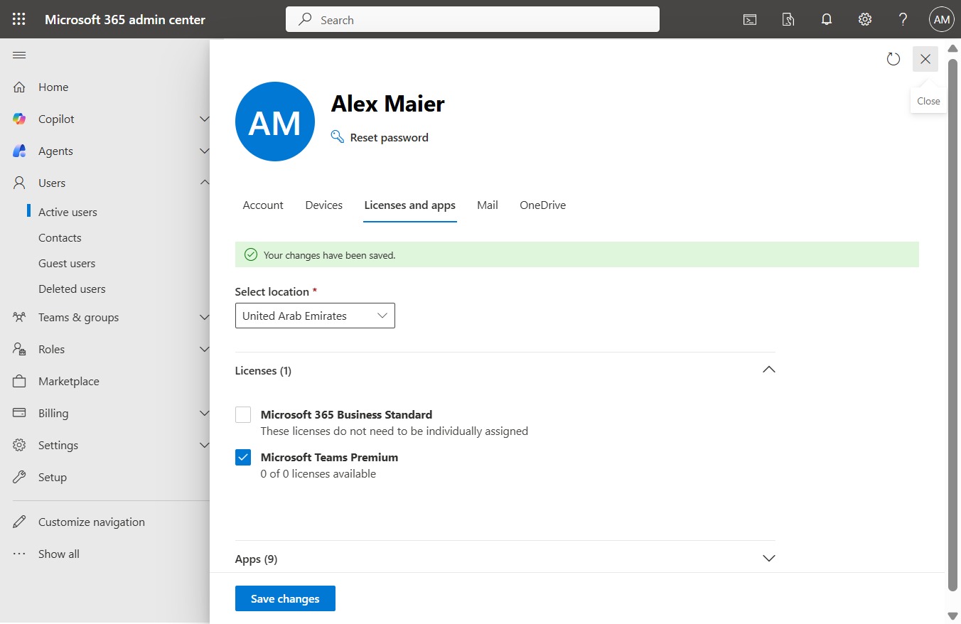Click the scrollbar down arrow

coord(953,615)
